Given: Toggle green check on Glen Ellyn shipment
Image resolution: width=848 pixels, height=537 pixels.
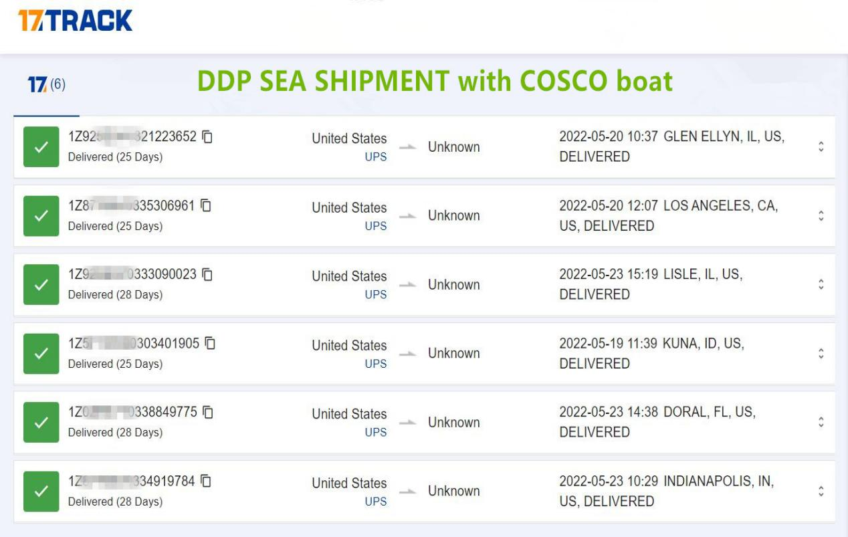Looking at the screenshot, I should [x=41, y=146].
